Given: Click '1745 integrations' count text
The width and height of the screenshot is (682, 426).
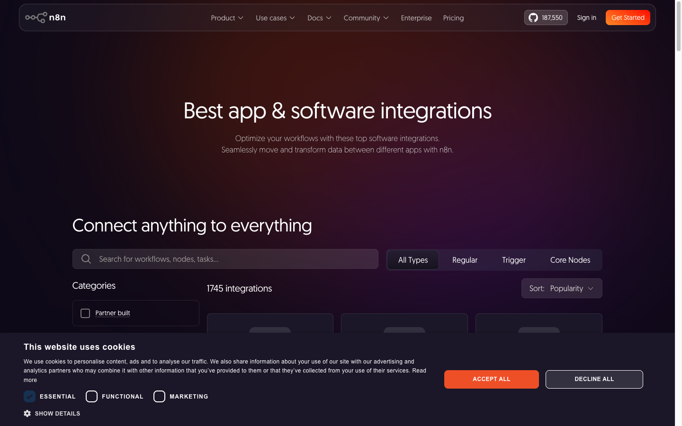Looking at the screenshot, I should (x=239, y=288).
